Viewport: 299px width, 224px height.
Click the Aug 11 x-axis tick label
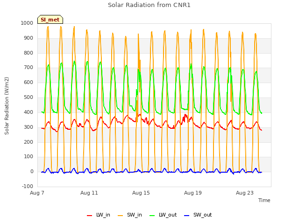coord(89,193)
